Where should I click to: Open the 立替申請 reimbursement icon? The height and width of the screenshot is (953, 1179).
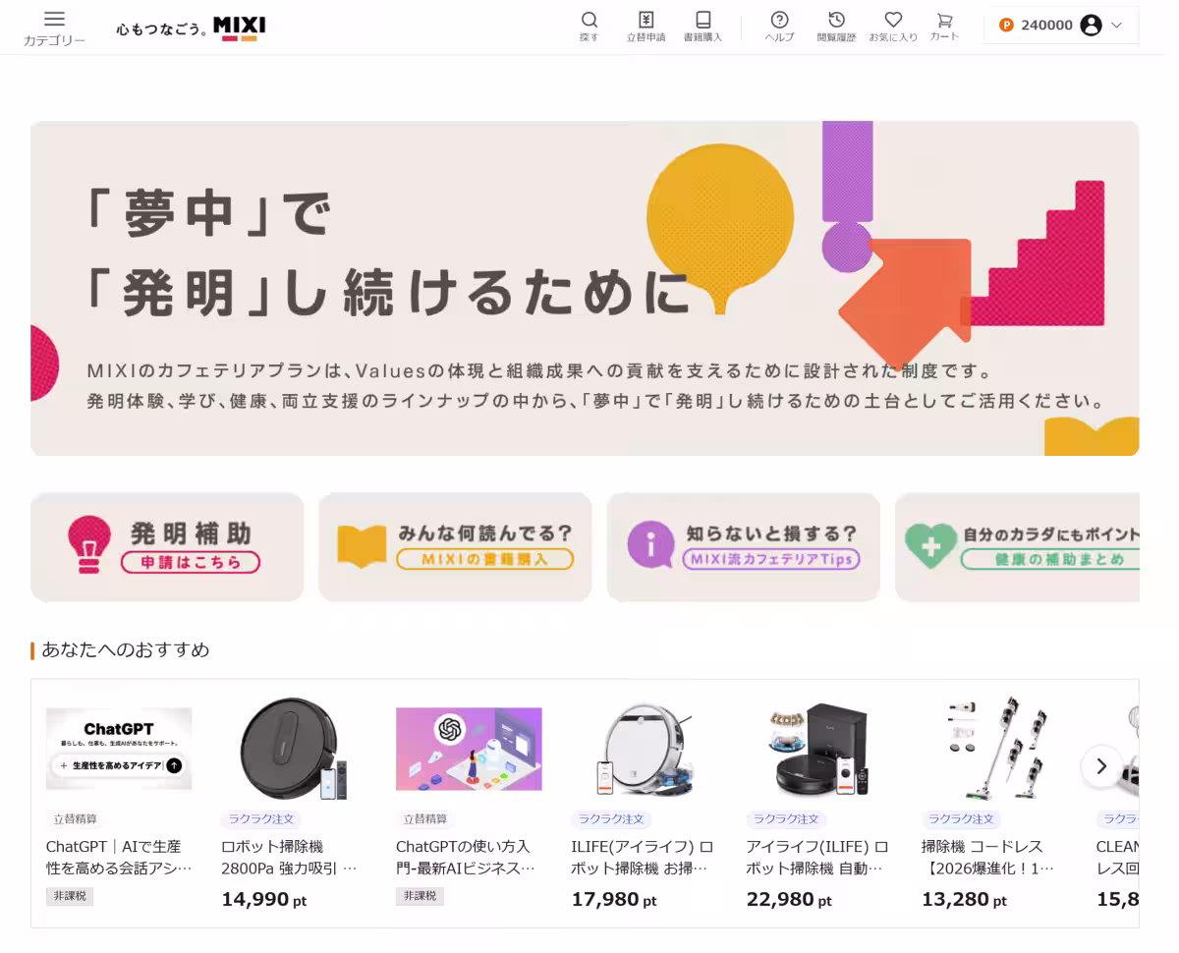(x=646, y=22)
